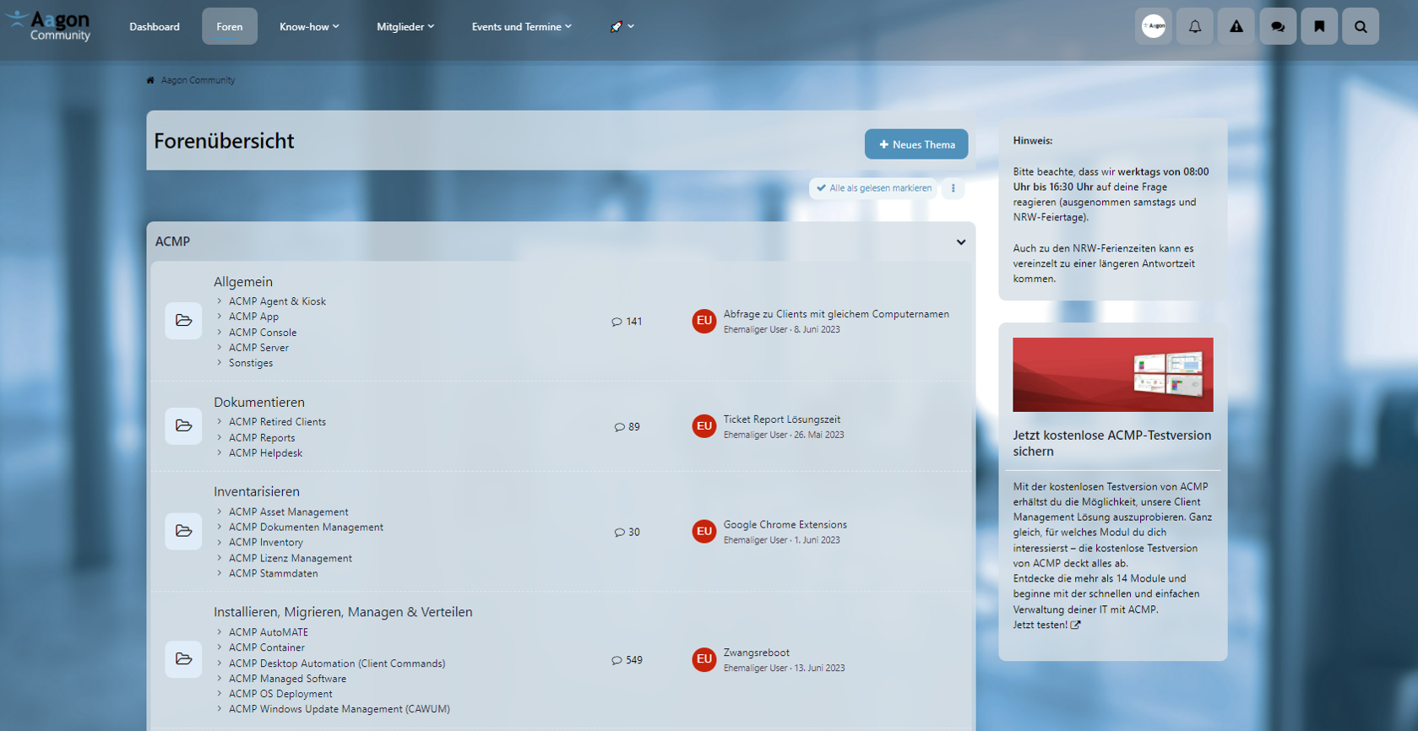Click the external link icon after Jetzt testen
This screenshot has width=1418, height=731.
[x=1075, y=625]
